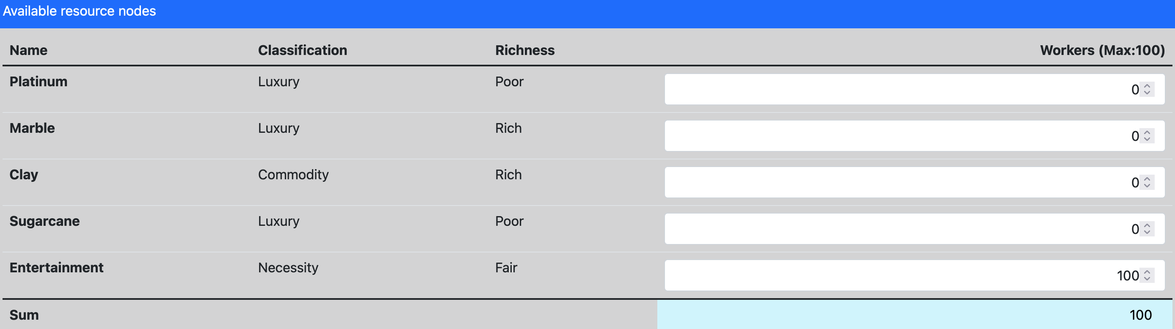The height and width of the screenshot is (329, 1175).
Task: Lower Clay workers using down arrow
Action: tap(1147, 186)
